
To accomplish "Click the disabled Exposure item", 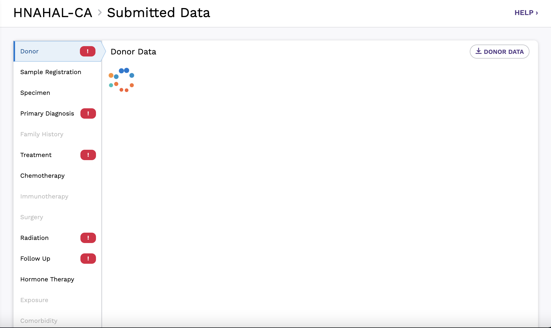I will [x=34, y=300].
